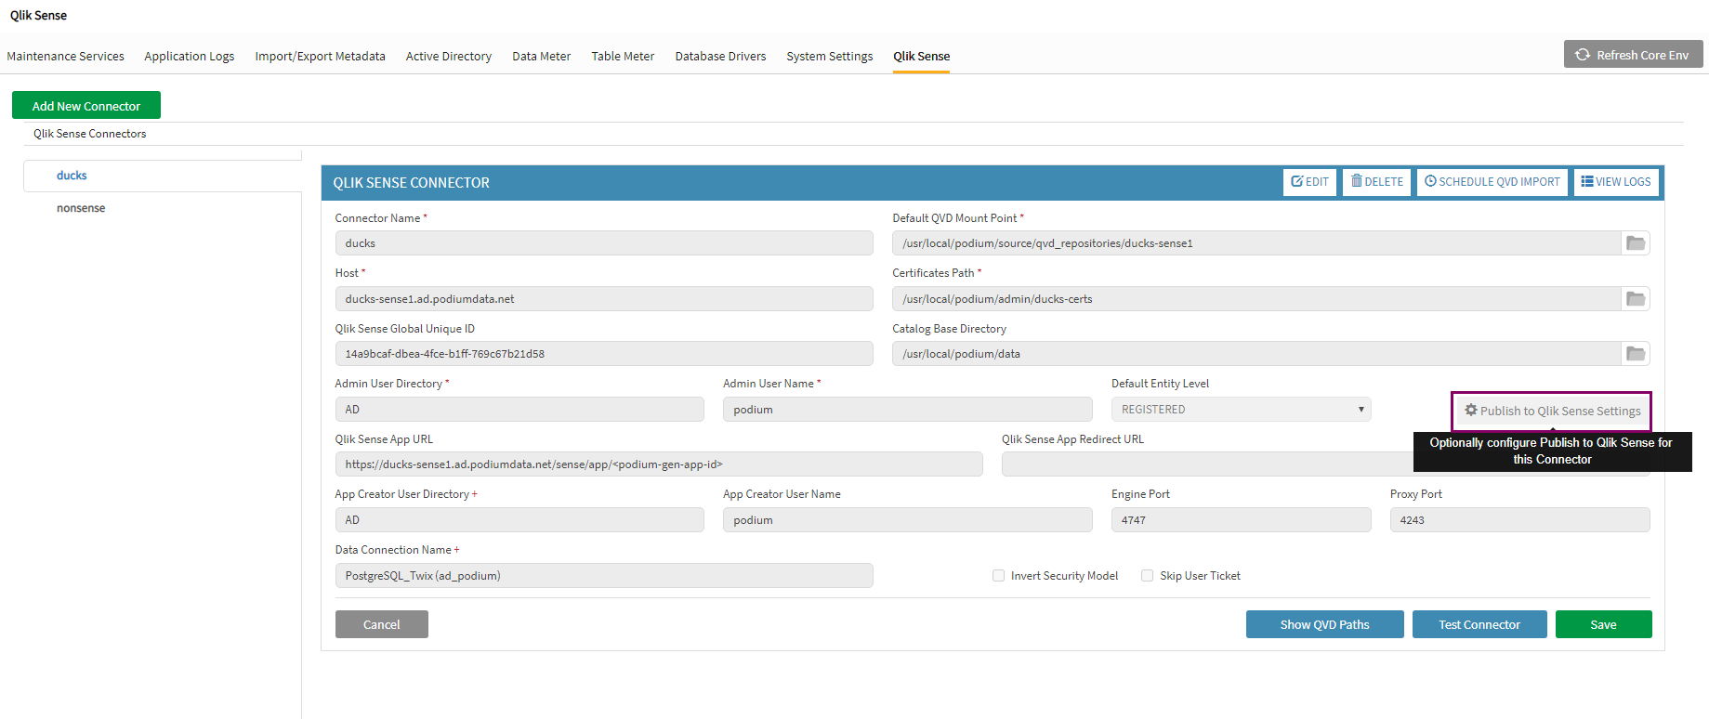Viewport: 1709px width, 719px height.
Task: Open Publish to Qlik Sense Settings
Action: 1552,411
